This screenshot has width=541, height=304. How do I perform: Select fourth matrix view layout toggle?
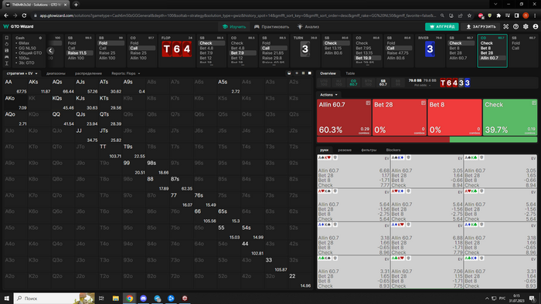point(310,73)
